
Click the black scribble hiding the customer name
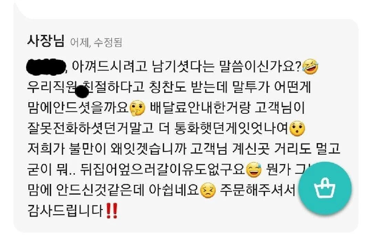click(x=46, y=66)
